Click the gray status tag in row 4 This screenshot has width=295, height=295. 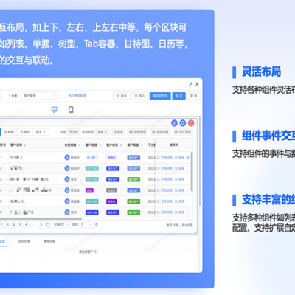(x=111, y=190)
